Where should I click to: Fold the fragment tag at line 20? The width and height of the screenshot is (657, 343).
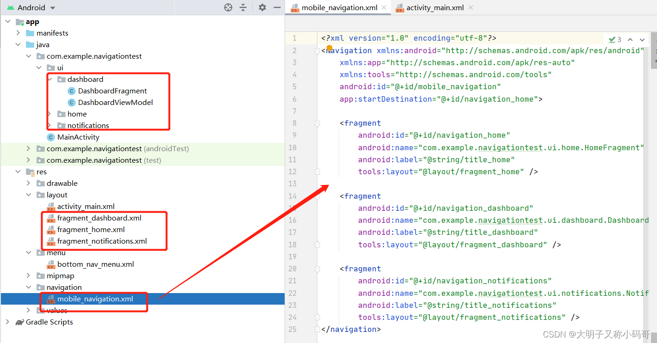click(x=317, y=269)
